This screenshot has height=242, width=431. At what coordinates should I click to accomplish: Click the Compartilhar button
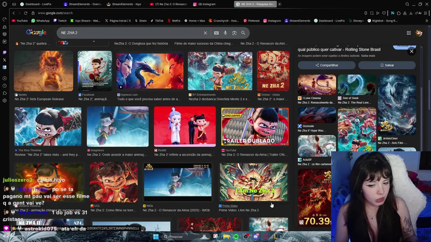(x=327, y=65)
